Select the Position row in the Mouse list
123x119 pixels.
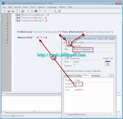pos(89,84)
